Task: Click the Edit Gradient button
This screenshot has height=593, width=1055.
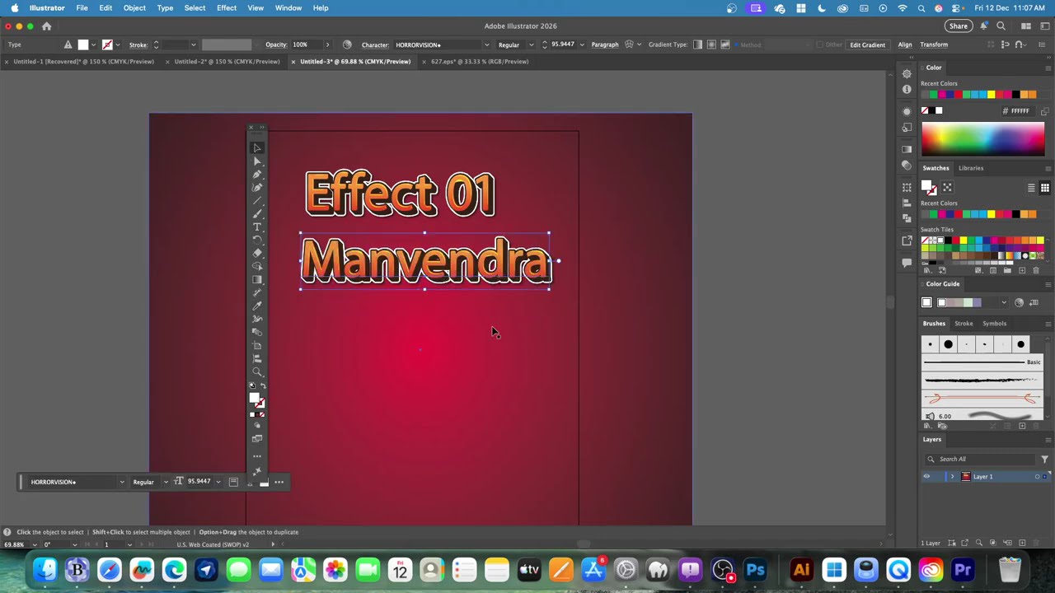Action: point(867,44)
